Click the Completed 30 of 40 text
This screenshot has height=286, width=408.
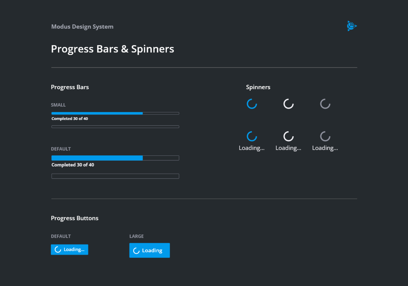click(70, 118)
